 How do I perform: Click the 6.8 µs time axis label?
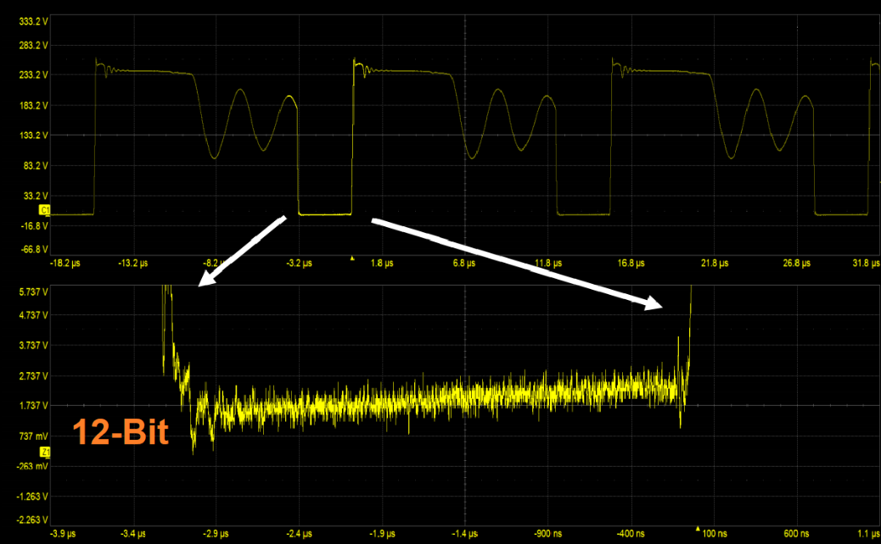coord(464,263)
